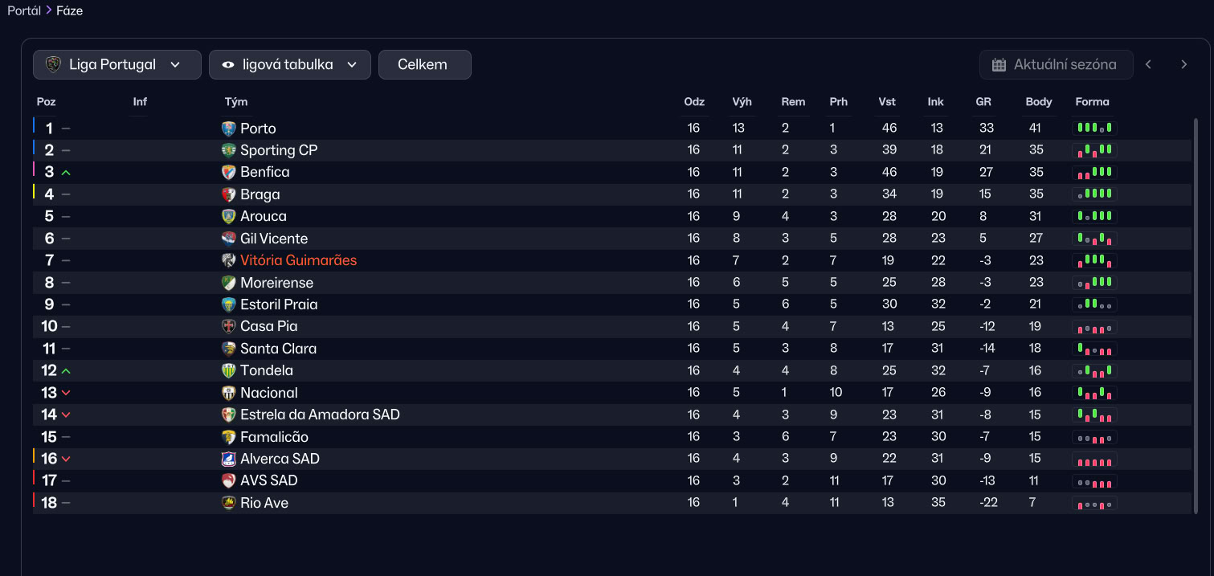This screenshot has height=576, width=1214.
Task: Open the ligová tabulka view dropdown
Action: [290, 65]
